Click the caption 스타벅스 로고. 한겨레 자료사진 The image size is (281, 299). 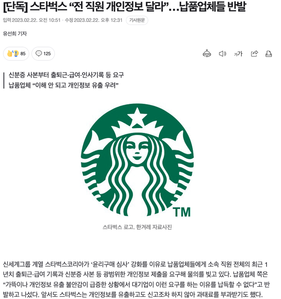tap(137, 227)
